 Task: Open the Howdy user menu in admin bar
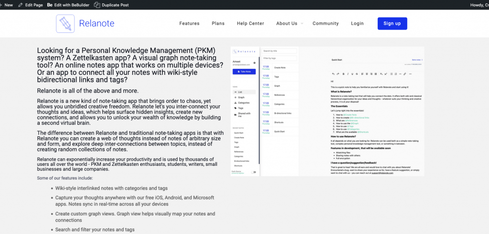[x=479, y=5]
